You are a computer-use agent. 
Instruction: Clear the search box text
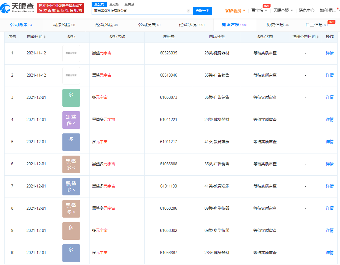(x=188, y=11)
